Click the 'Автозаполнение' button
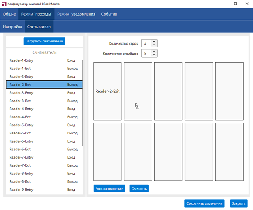The width and height of the screenshot is (253, 210). (x=110, y=188)
